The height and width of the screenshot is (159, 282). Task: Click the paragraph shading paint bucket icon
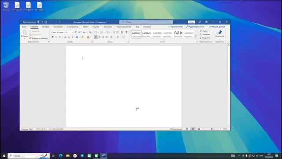[118, 37]
